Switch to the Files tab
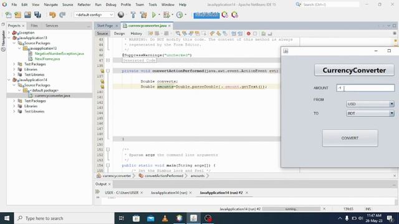The width and height of the screenshot is (399, 224). point(34,26)
